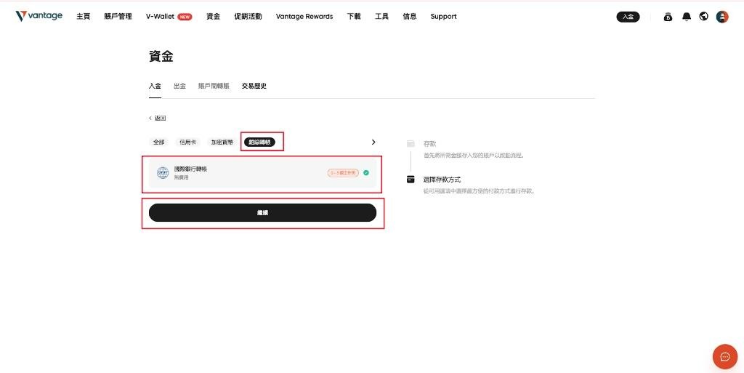Screen dimensions: 744x373
Task: Switch to the 交易歷史 tab
Action: [x=254, y=86]
